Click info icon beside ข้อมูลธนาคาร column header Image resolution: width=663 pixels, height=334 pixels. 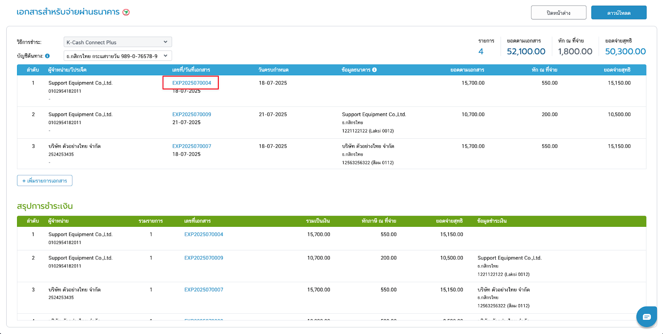[374, 70]
